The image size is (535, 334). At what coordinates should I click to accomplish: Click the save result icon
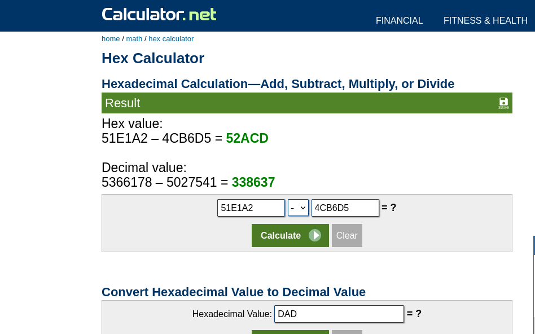click(503, 103)
